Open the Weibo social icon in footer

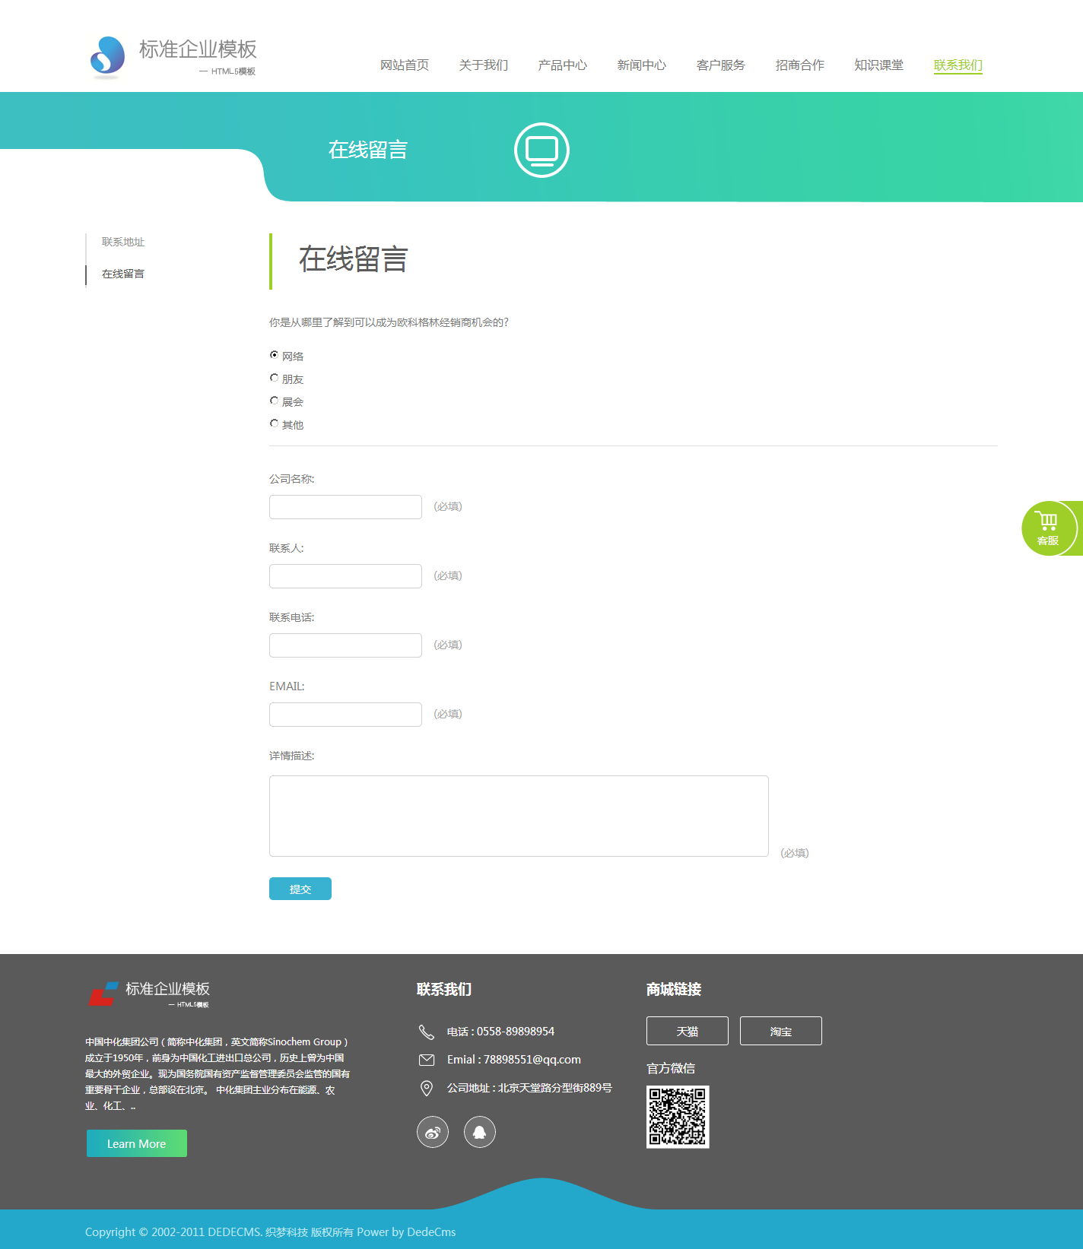pyautogui.click(x=433, y=1132)
